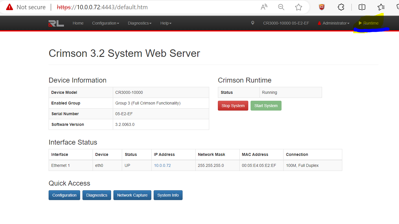Click the zoom magnifier icon in address bar

click(281, 7)
